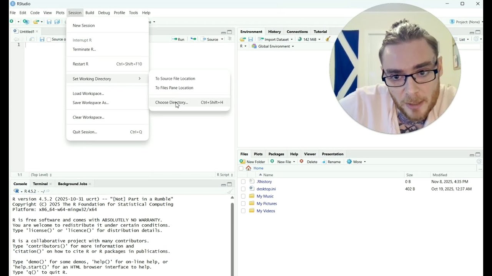The image size is (492, 276).
Task: Maximize the Files pane
Action: coord(478,154)
